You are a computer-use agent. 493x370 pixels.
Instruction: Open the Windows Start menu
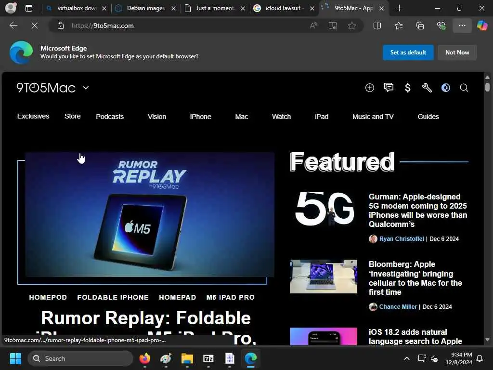(15, 358)
